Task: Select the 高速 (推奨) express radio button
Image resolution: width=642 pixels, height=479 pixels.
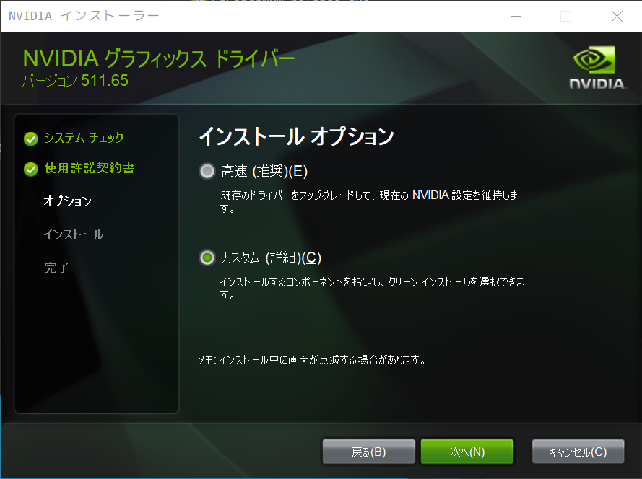Action: click(x=207, y=171)
